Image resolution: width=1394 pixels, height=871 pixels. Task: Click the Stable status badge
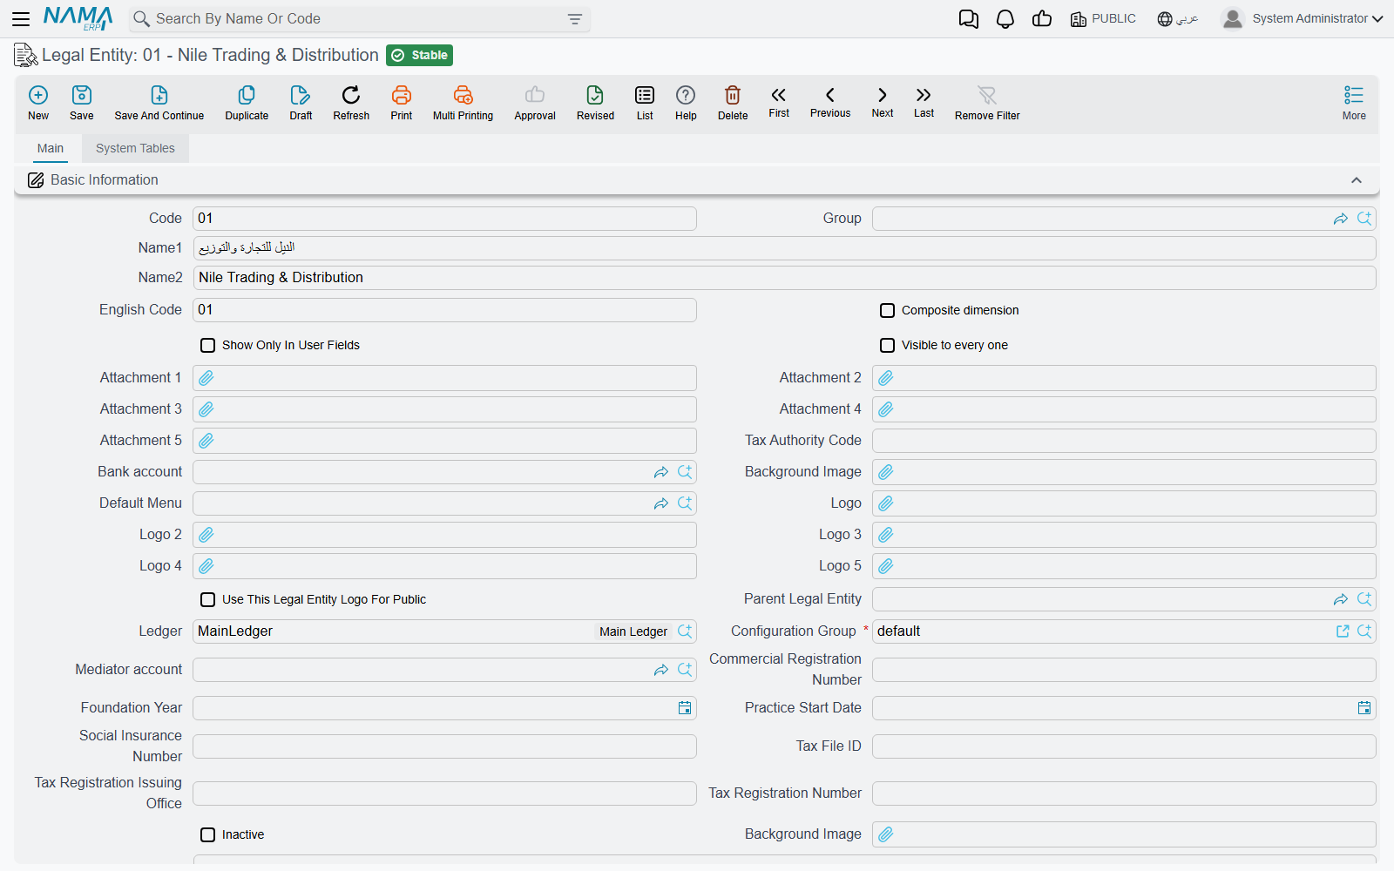(419, 56)
